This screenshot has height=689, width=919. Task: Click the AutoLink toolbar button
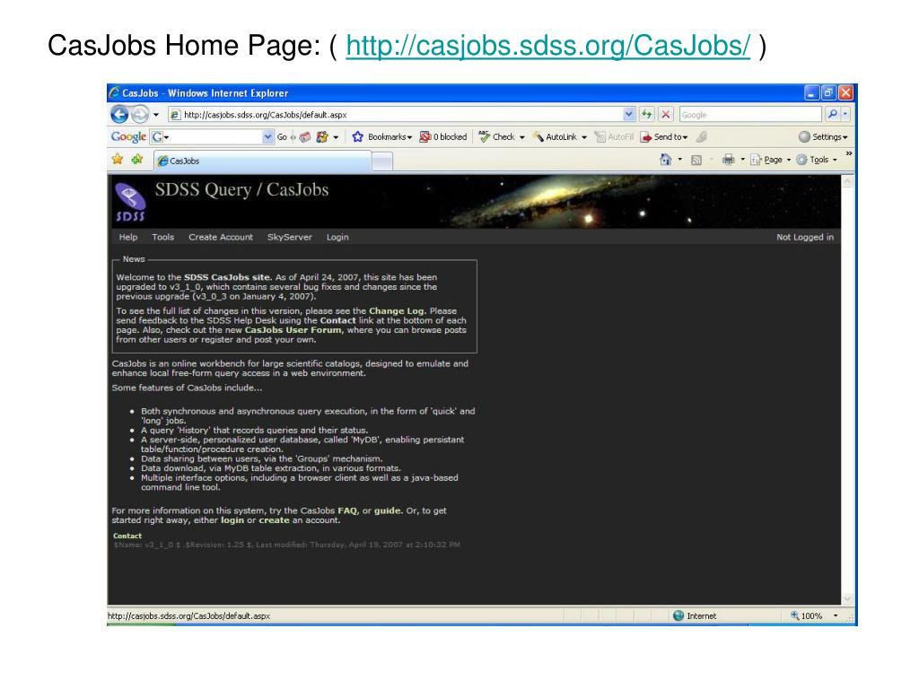point(560,137)
